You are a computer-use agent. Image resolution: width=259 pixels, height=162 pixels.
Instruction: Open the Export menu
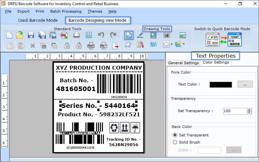click(x=23, y=11)
